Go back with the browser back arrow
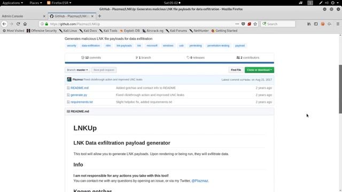The image size is (342, 192). coord(4,24)
